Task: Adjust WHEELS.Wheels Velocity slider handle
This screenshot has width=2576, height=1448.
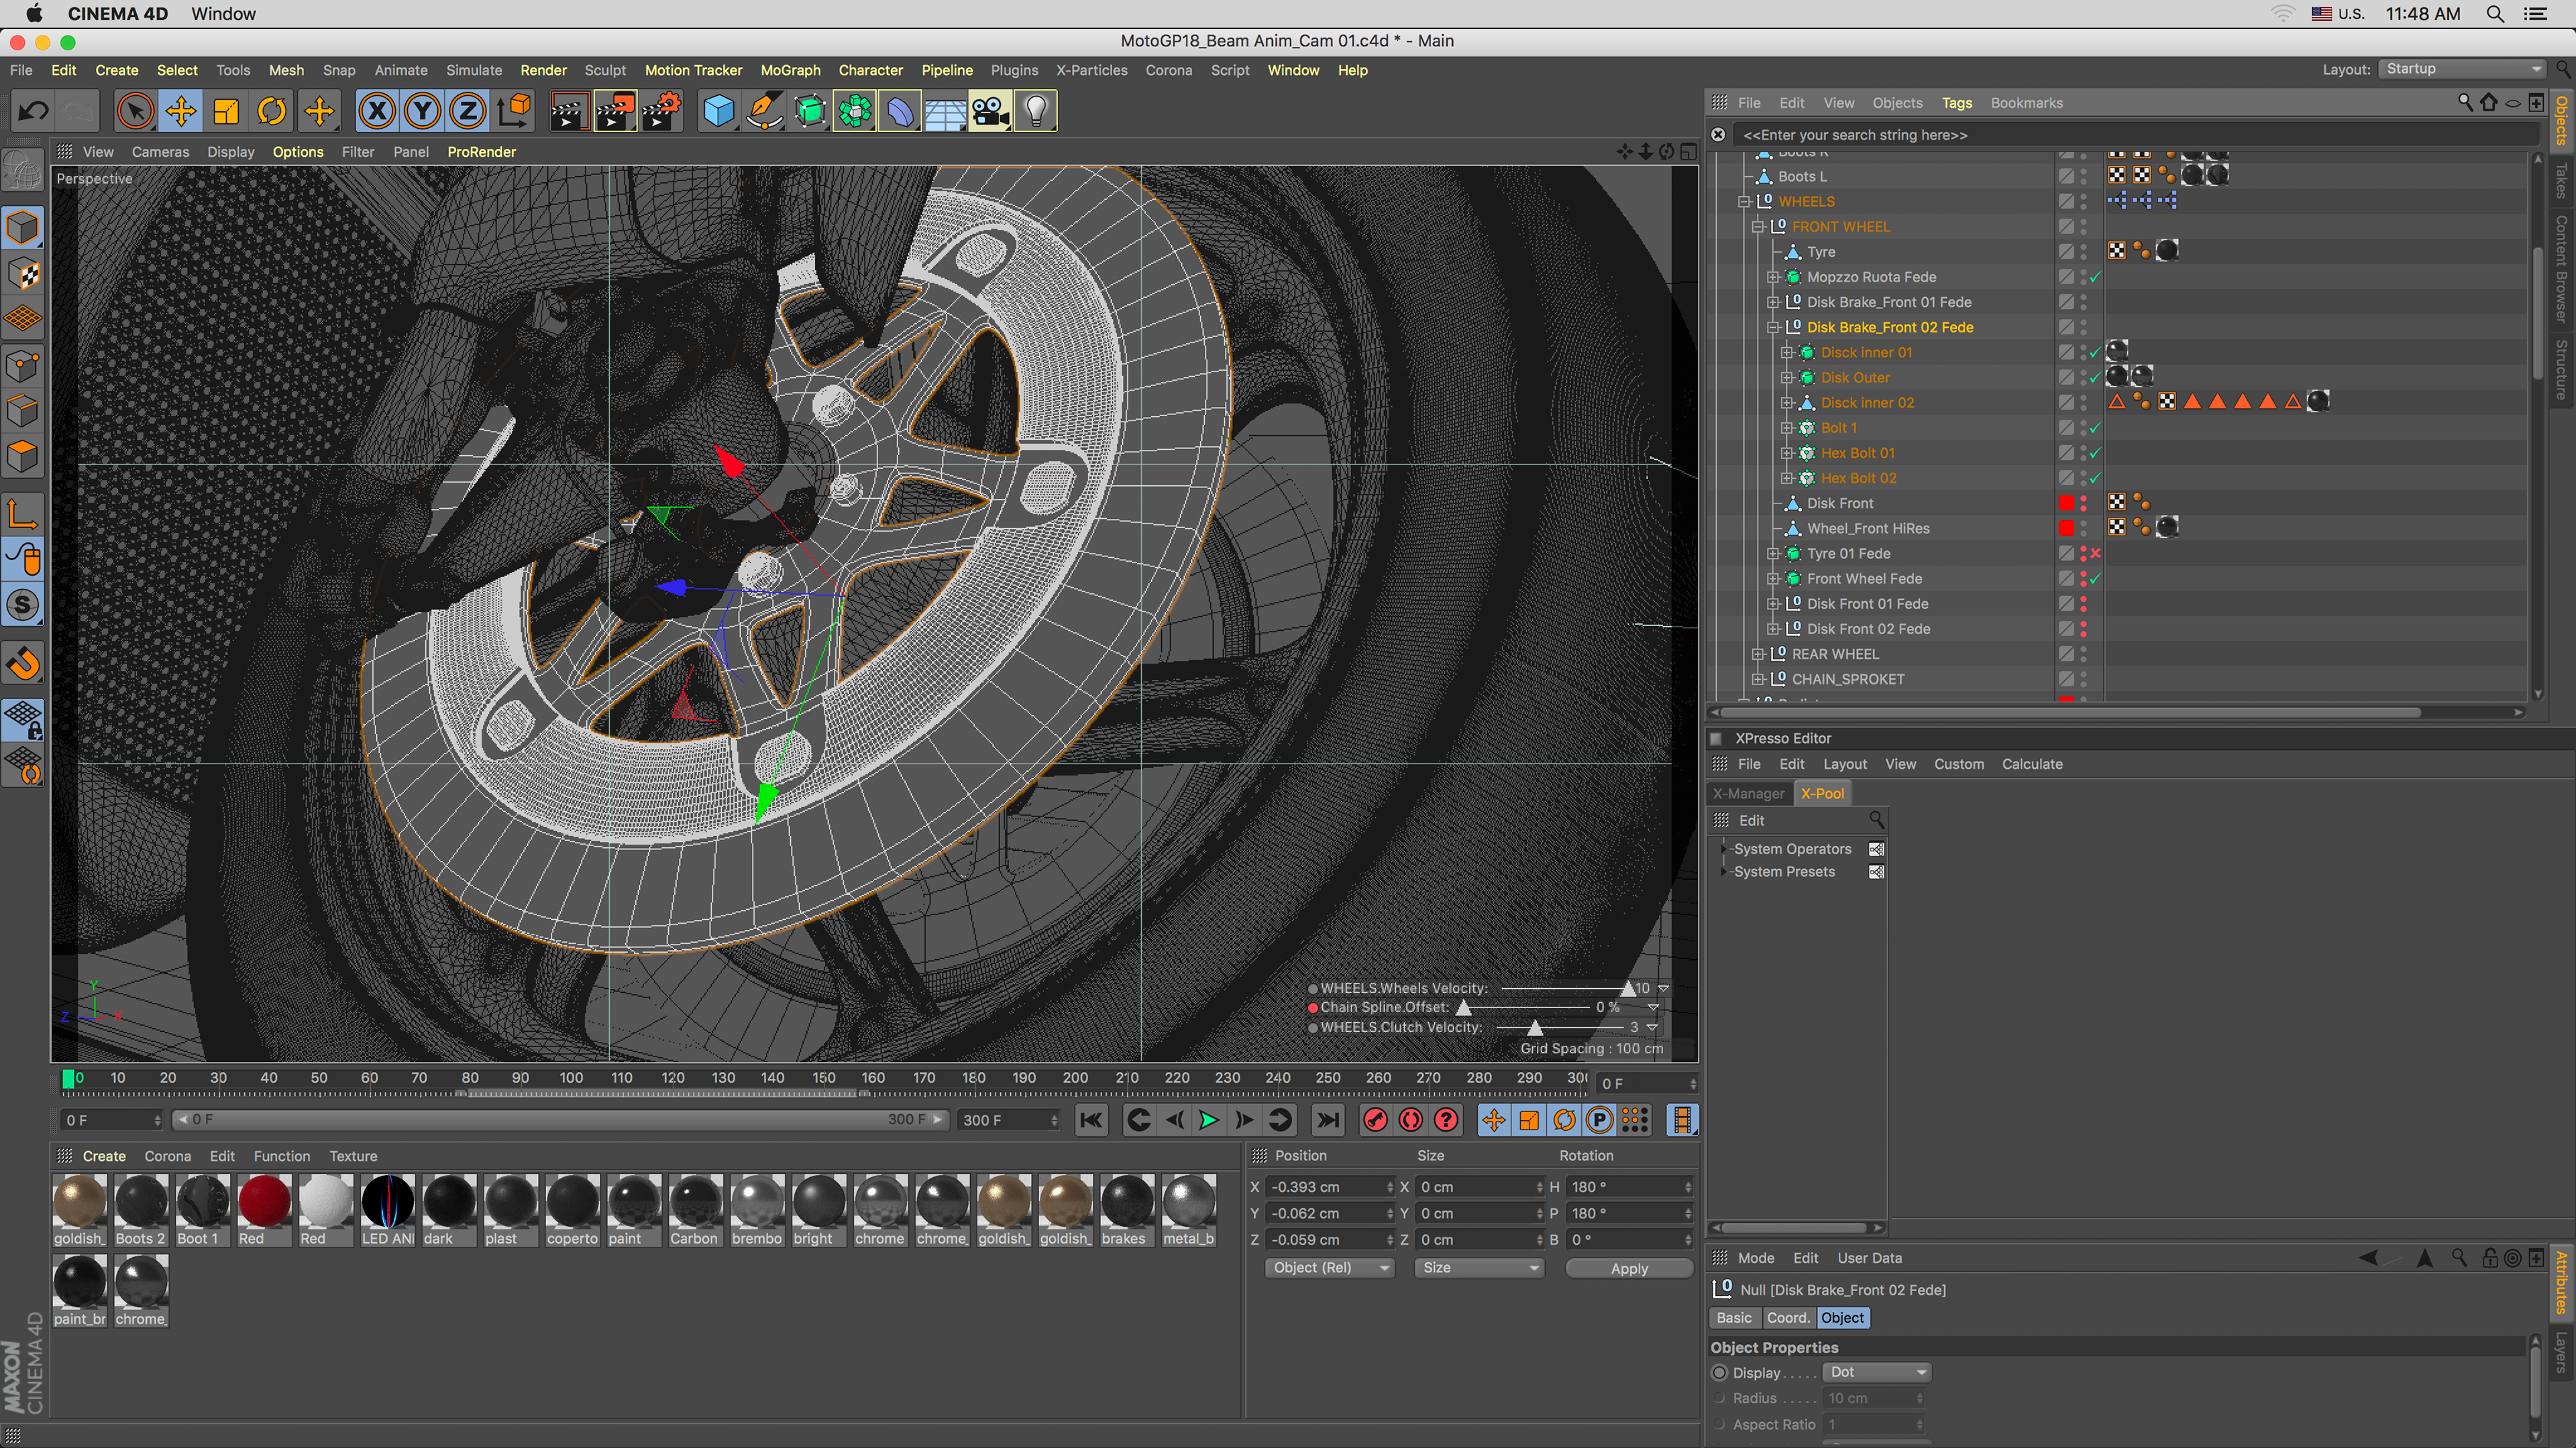Action: click(1628, 988)
